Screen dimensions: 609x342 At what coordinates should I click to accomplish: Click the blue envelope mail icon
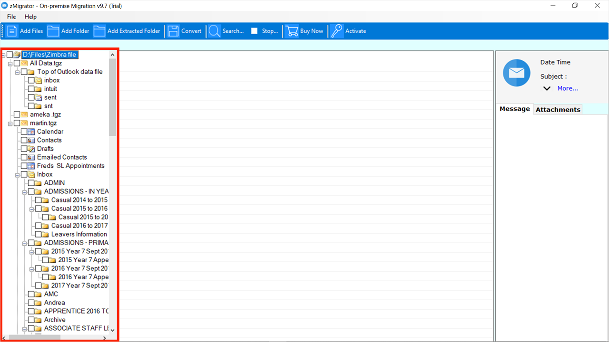(517, 73)
